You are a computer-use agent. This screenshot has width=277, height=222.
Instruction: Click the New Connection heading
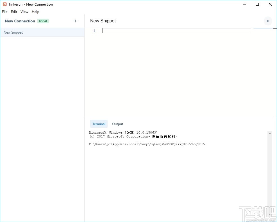point(20,21)
